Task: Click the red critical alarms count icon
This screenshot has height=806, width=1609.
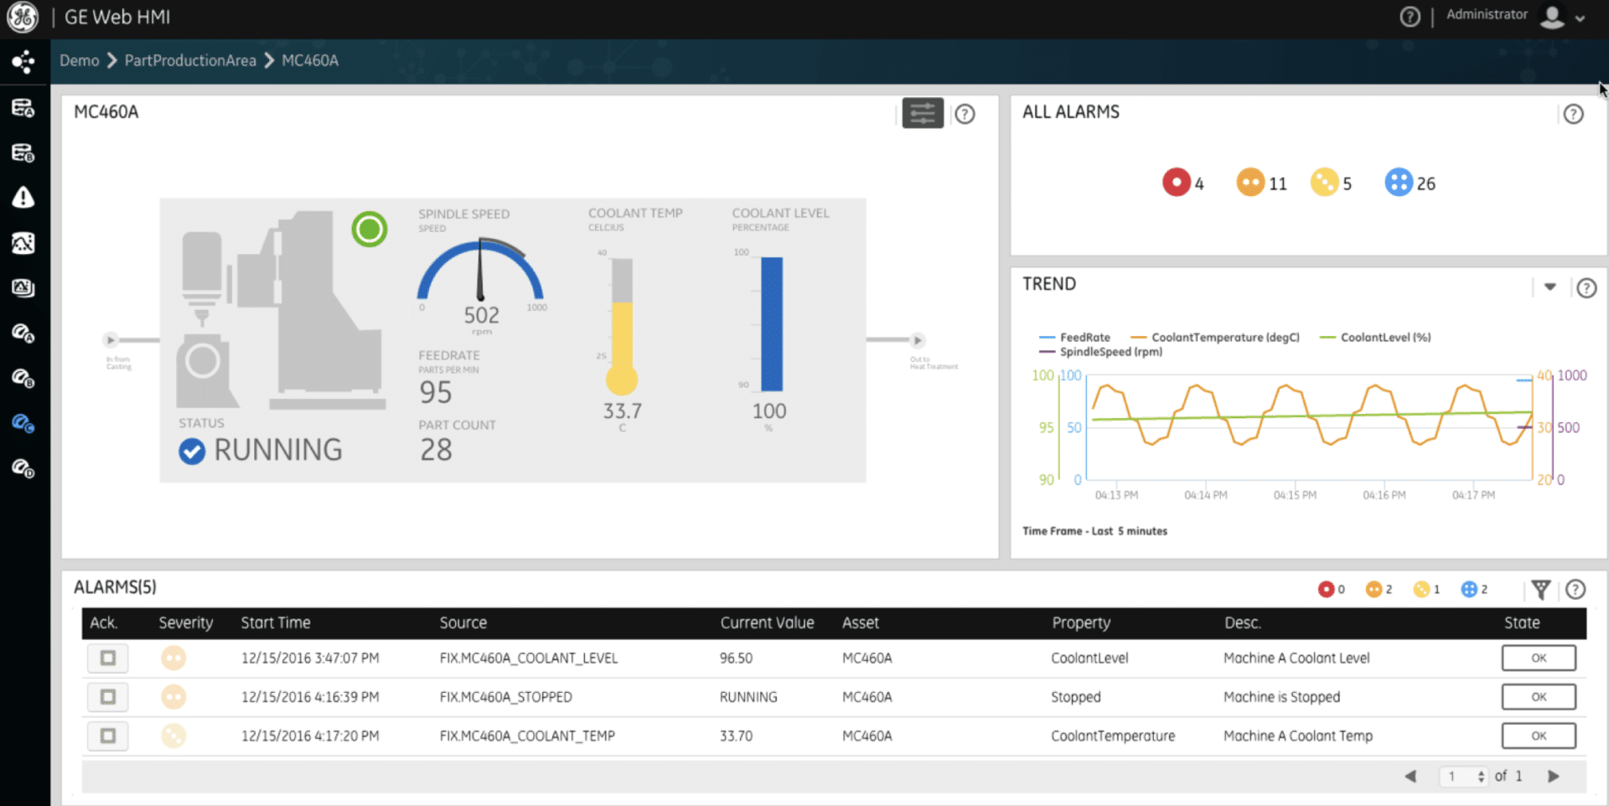Action: point(1176,183)
